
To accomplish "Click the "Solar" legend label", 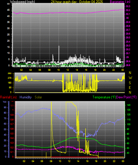I will point(38,97).
